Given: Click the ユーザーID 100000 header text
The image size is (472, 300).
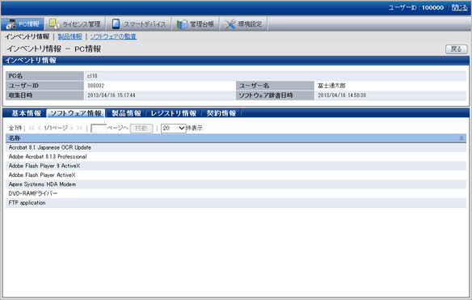Looking at the screenshot, I should (x=416, y=7).
